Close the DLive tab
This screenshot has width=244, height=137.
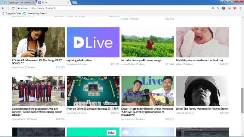pyautogui.click(x=68, y=3)
